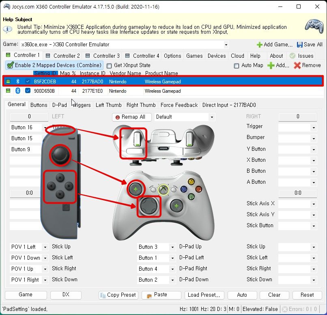
Task: Open the Right Thumb sub-tab
Action: coord(141,105)
